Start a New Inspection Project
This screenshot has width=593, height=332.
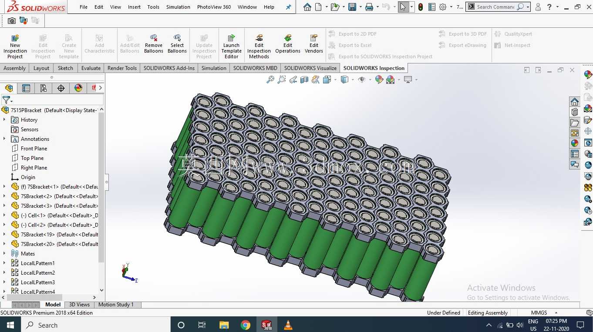click(15, 46)
